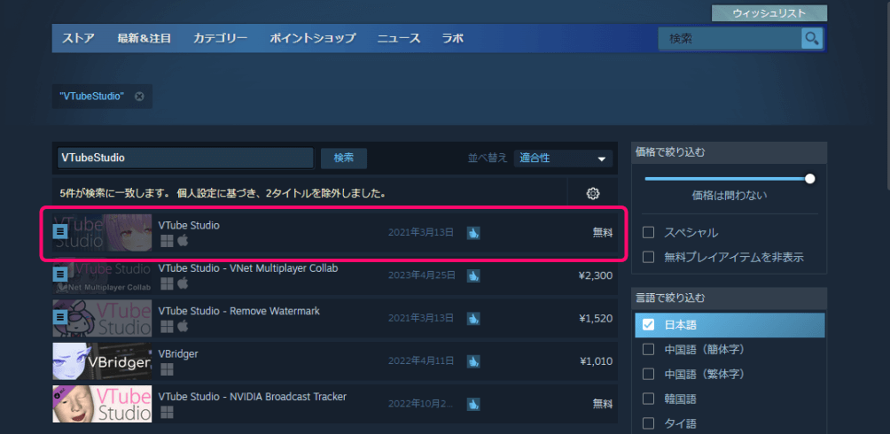Image resolution: width=890 pixels, height=434 pixels.
Task: Open the ストア menu
Action: click(x=78, y=39)
